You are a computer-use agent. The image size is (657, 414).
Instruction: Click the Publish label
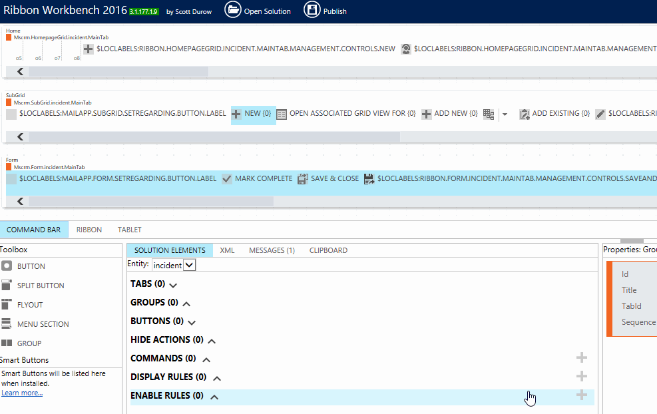(335, 11)
